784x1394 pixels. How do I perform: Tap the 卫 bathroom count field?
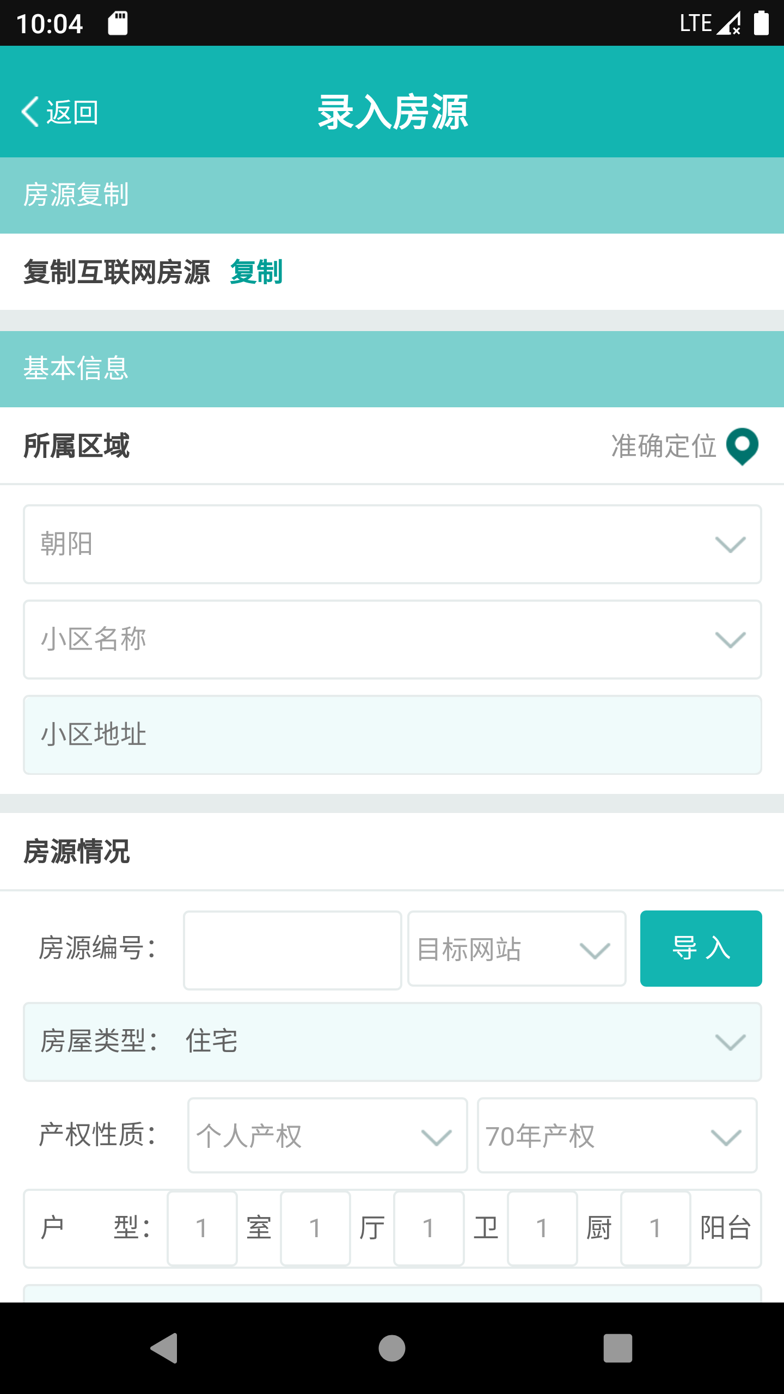428,1228
